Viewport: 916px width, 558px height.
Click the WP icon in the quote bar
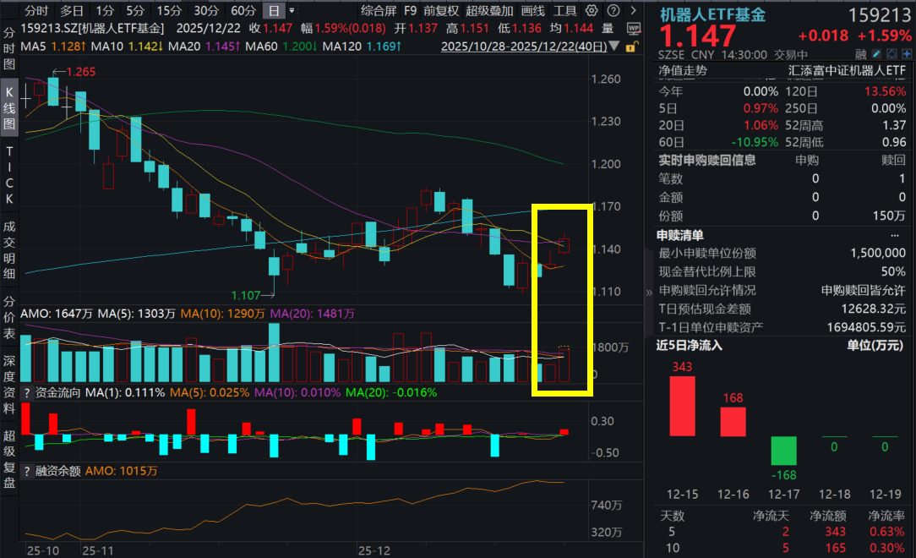click(632, 28)
